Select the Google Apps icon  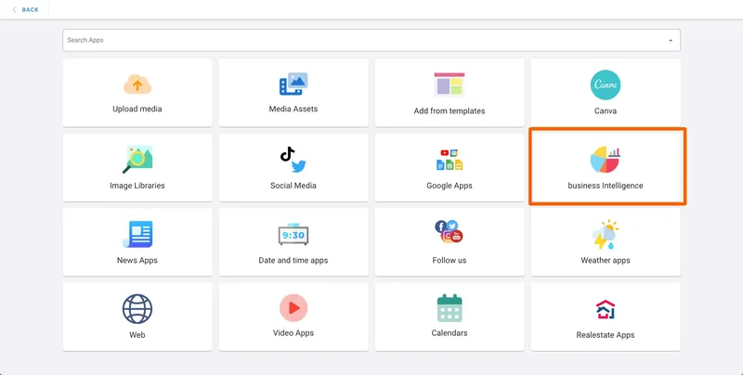coord(450,160)
